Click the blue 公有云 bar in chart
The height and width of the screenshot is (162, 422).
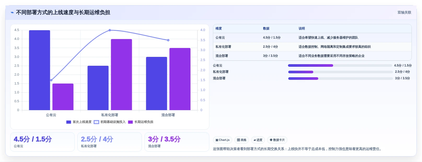39,70
